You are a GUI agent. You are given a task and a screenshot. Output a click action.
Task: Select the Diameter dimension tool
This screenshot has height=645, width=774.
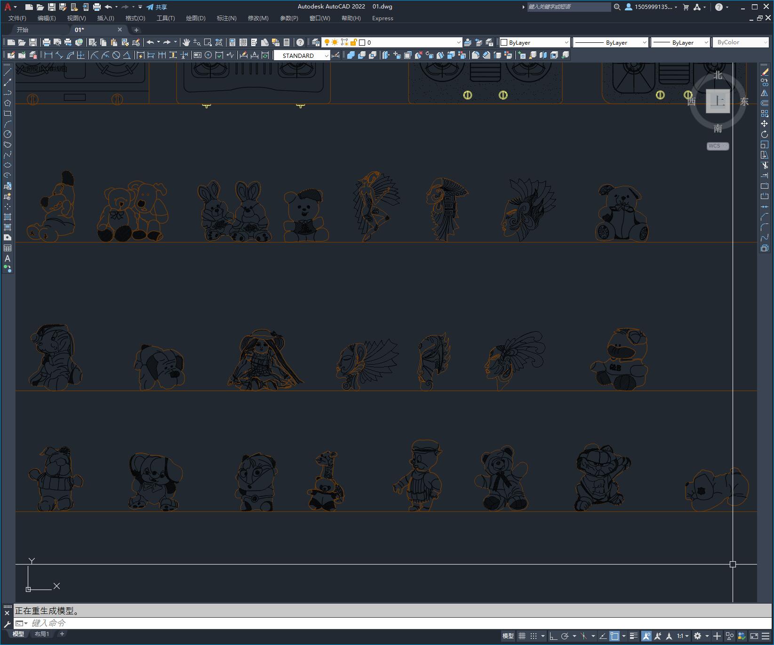tap(116, 55)
